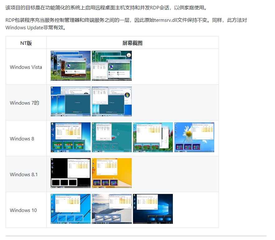Screen dimensions: 275x240
Task: Open the Windows 10 screenshot with snowy mountains
Action: pyautogui.click(x=112, y=209)
